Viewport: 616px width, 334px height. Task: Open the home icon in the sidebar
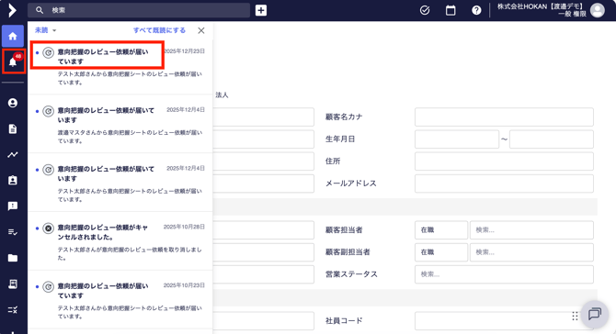(13, 36)
